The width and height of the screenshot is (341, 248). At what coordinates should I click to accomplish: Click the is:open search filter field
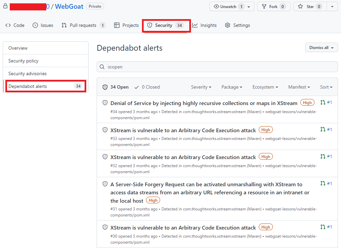(x=217, y=67)
